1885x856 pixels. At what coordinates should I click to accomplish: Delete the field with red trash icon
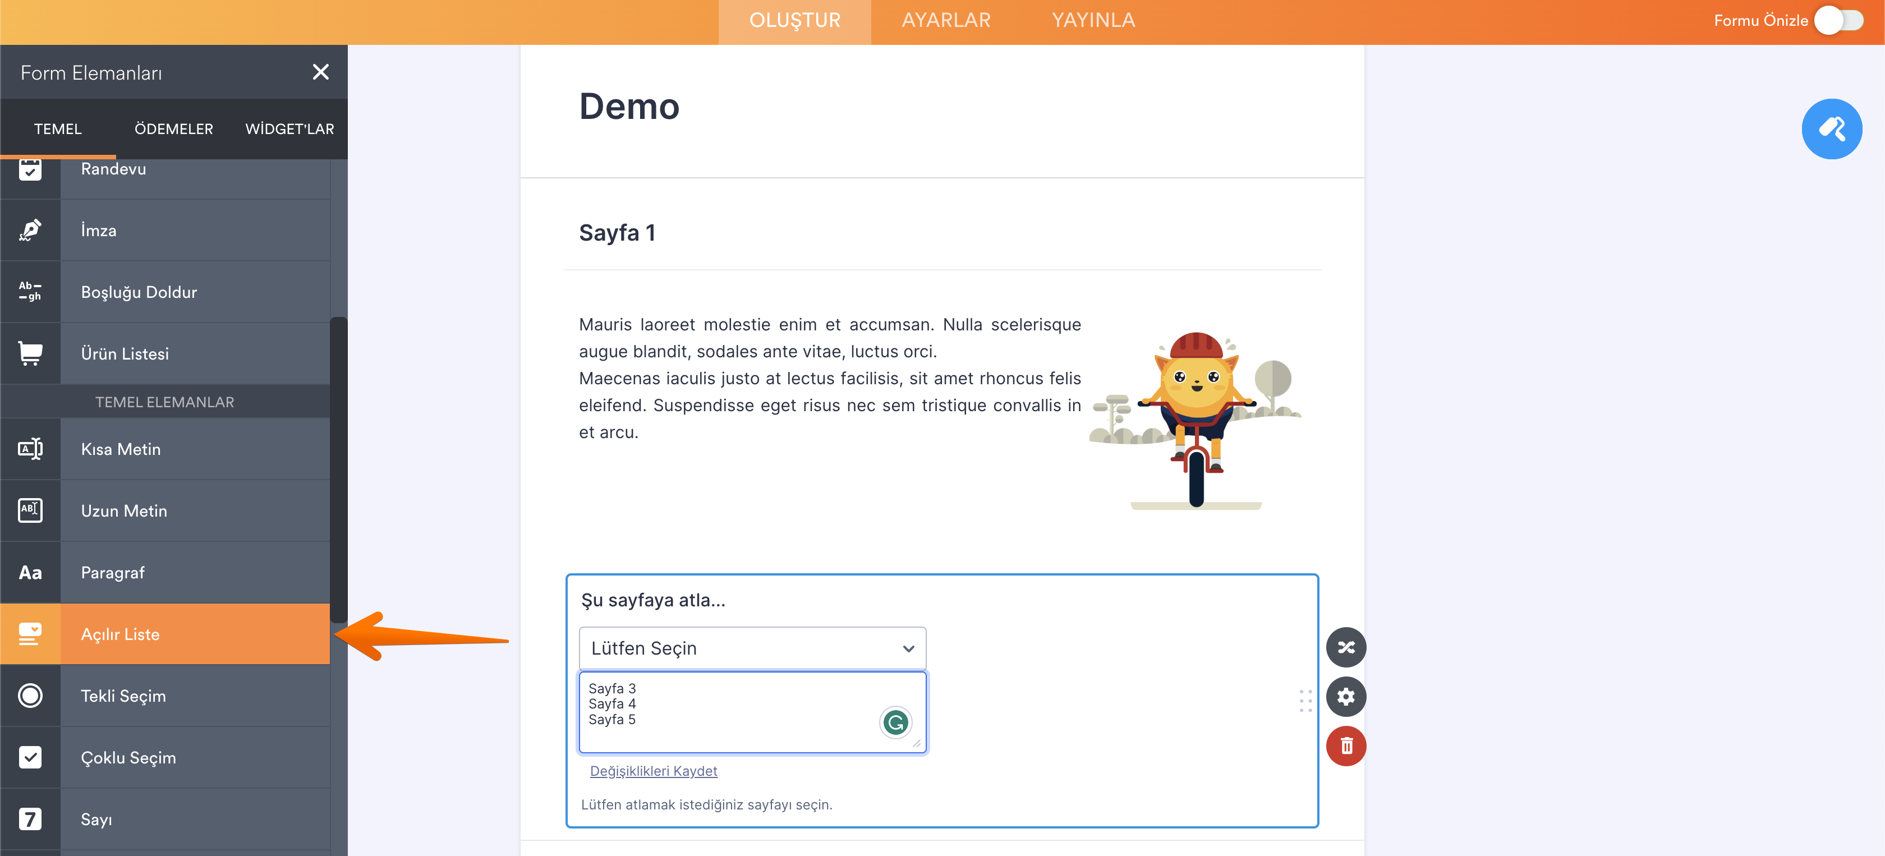tap(1346, 745)
